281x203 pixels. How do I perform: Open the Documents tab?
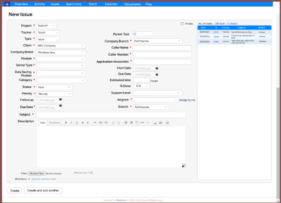(x=132, y=4)
